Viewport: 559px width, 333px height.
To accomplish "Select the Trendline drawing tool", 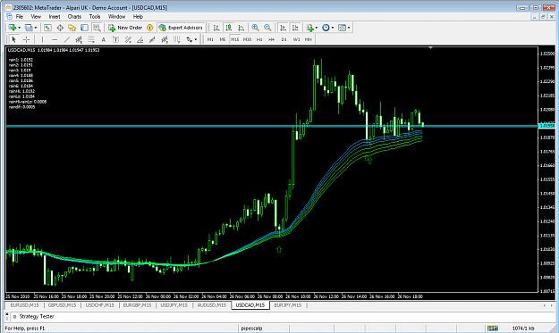I will tap(67, 39).
